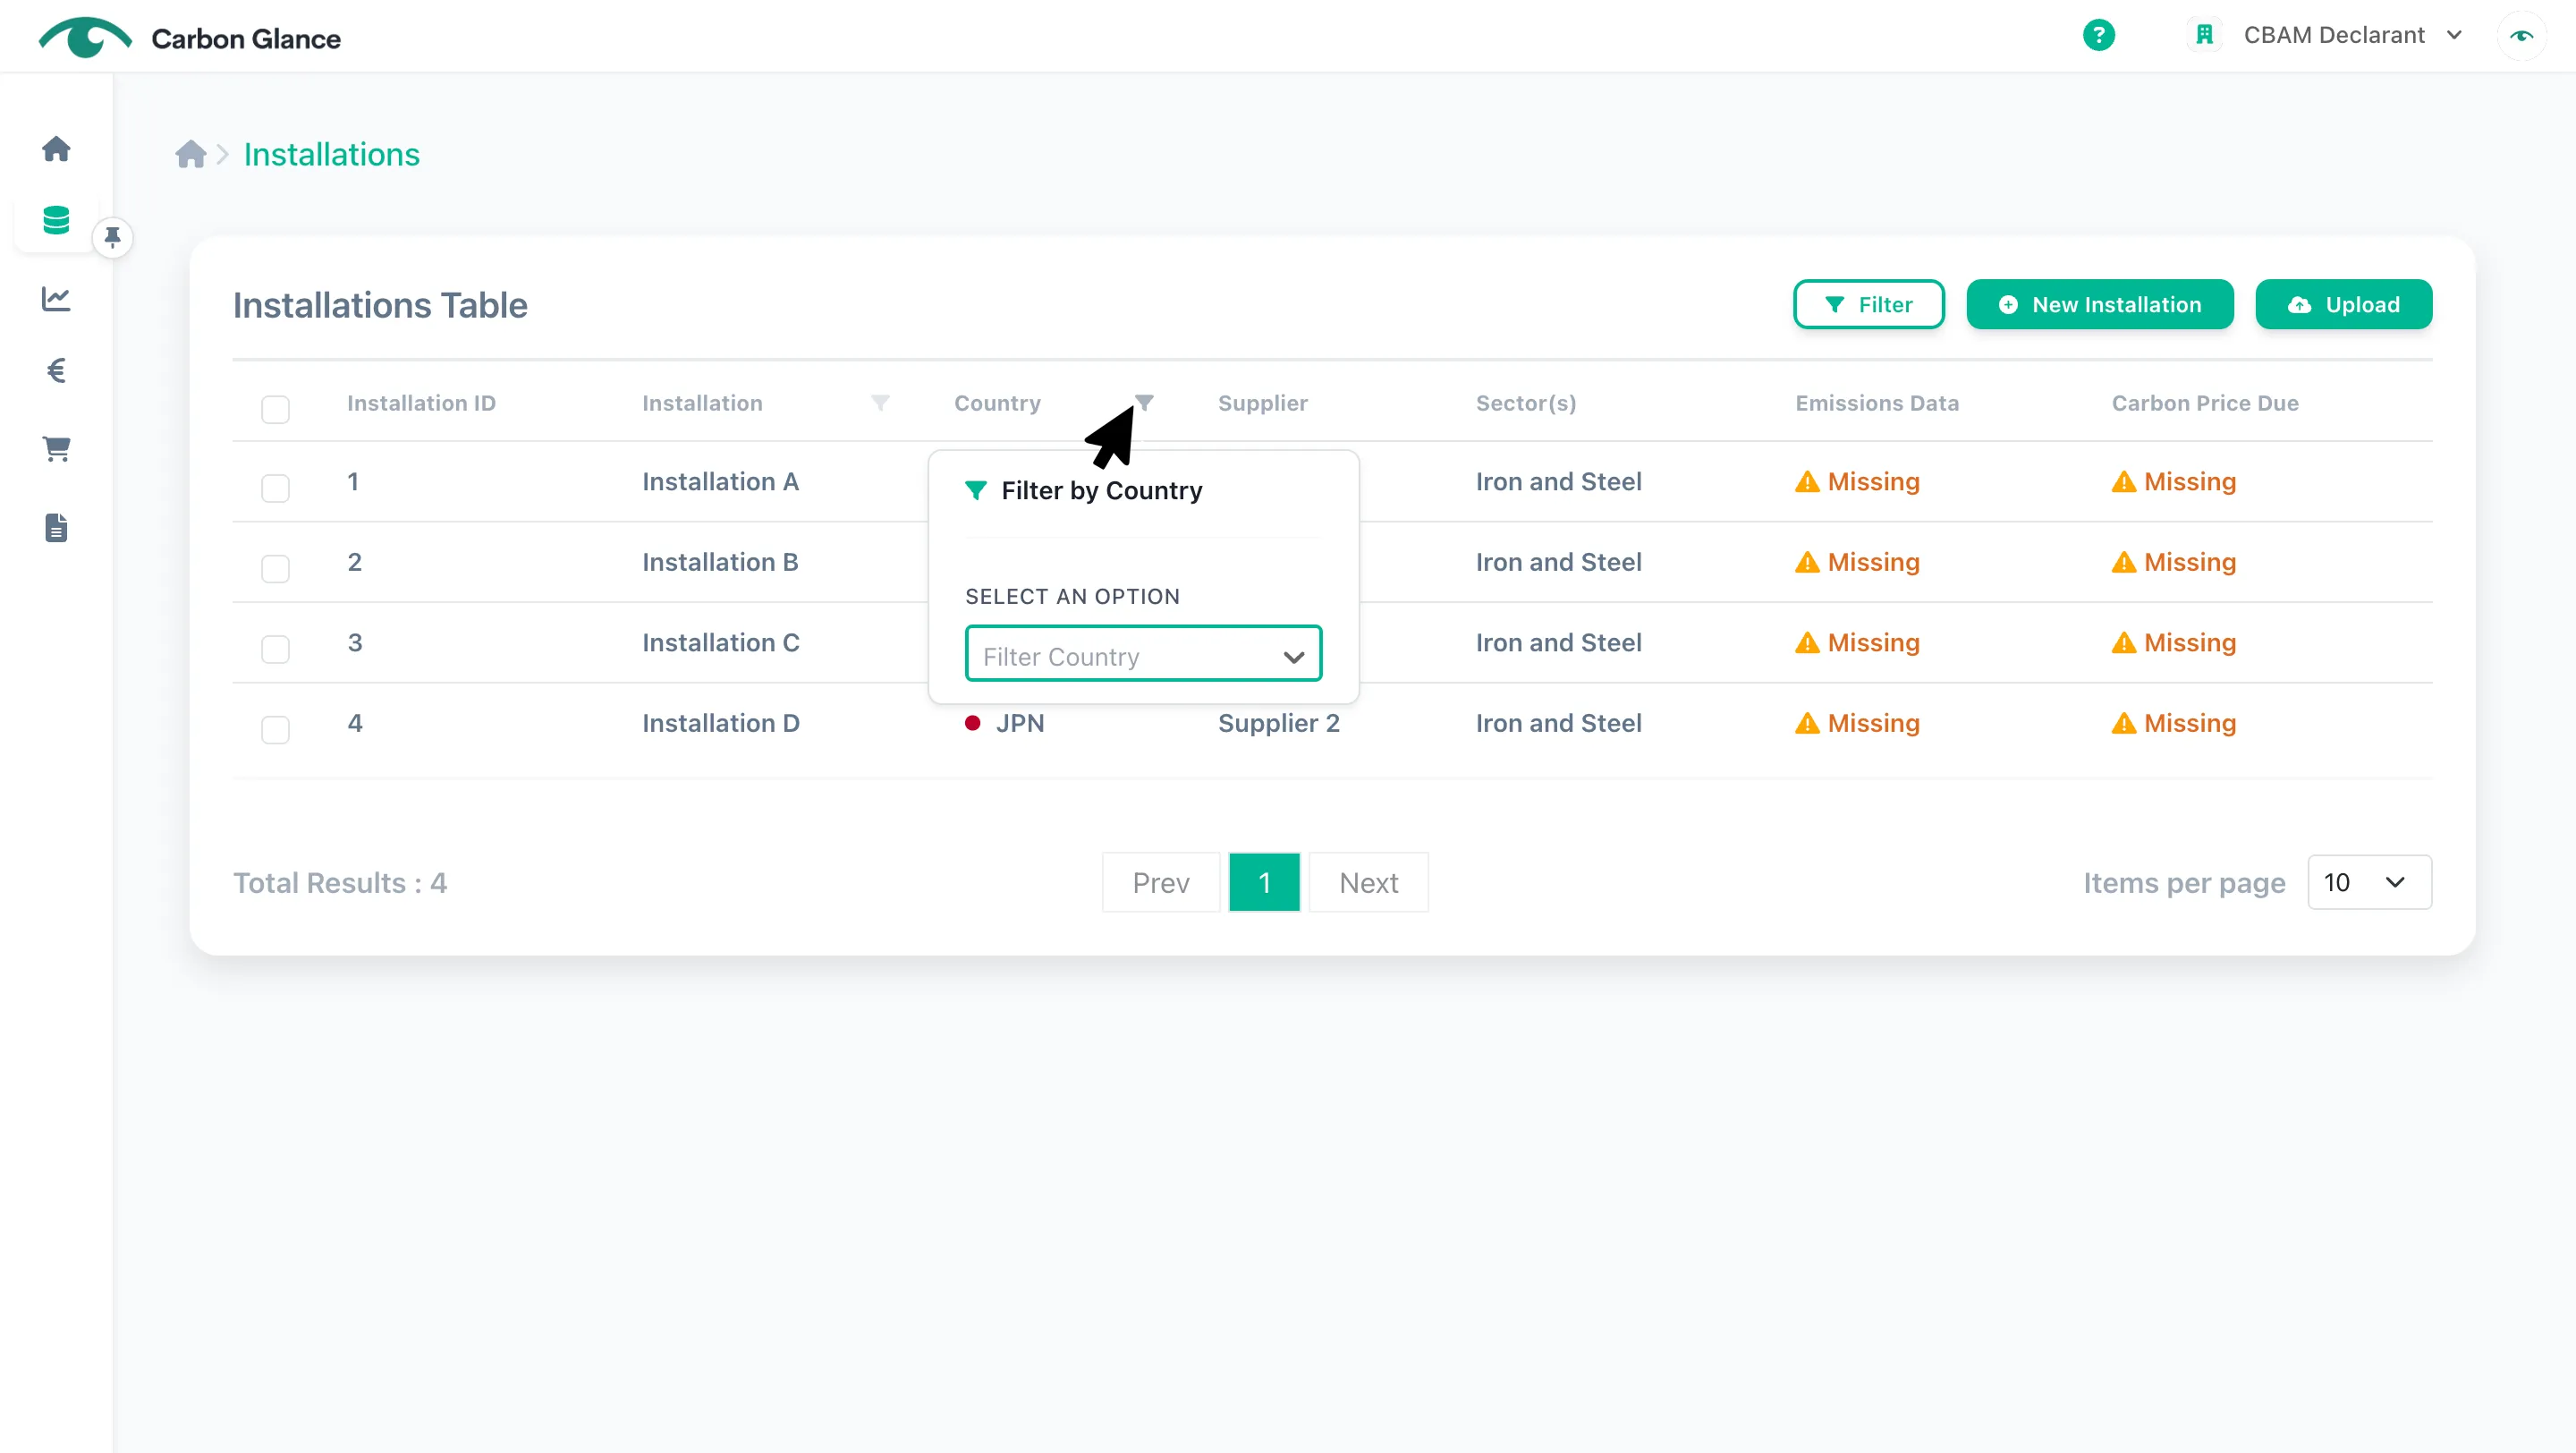Click Supplier 2 in Installation D row
This screenshot has height=1453, width=2576.
pos(1278,723)
